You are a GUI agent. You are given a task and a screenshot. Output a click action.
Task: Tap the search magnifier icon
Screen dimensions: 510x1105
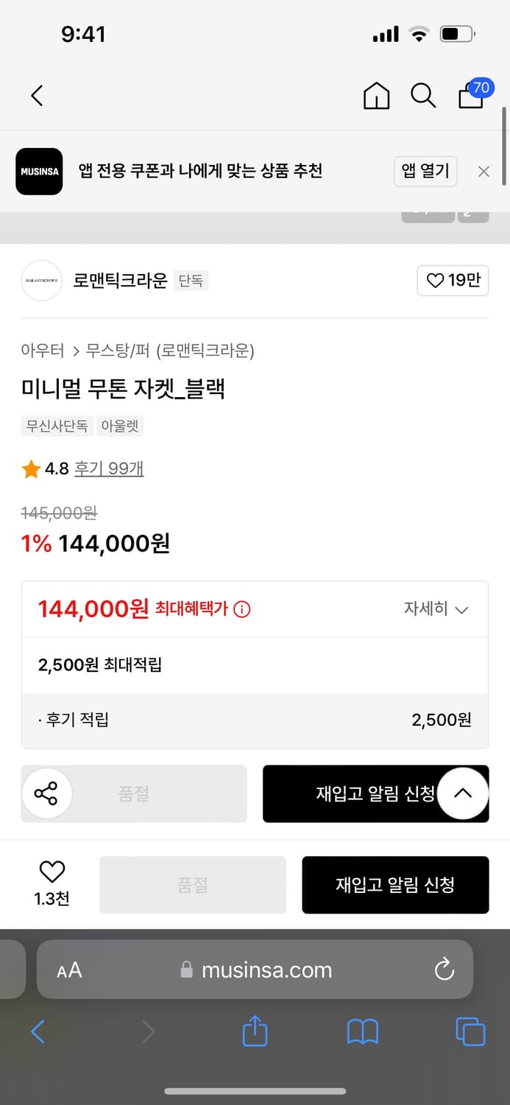point(423,96)
